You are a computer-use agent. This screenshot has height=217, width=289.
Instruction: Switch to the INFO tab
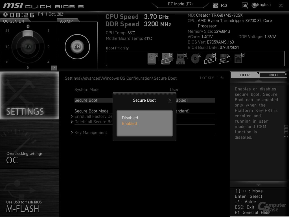(273, 75)
